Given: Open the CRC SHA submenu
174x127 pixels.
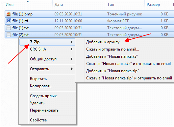Looking at the screenshot, I should coord(47,49).
